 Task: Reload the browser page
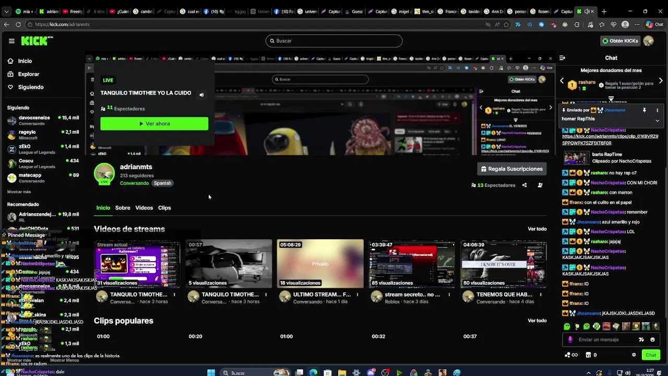coord(18,24)
